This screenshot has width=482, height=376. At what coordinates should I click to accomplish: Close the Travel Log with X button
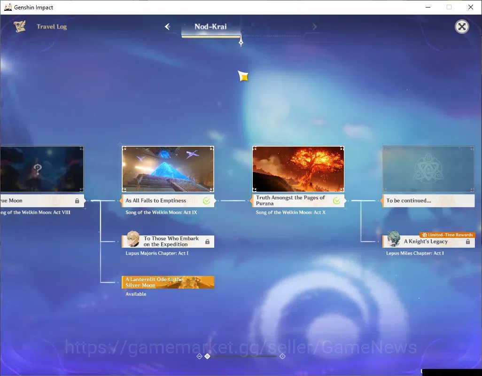pyautogui.click(x=462, y=27)
